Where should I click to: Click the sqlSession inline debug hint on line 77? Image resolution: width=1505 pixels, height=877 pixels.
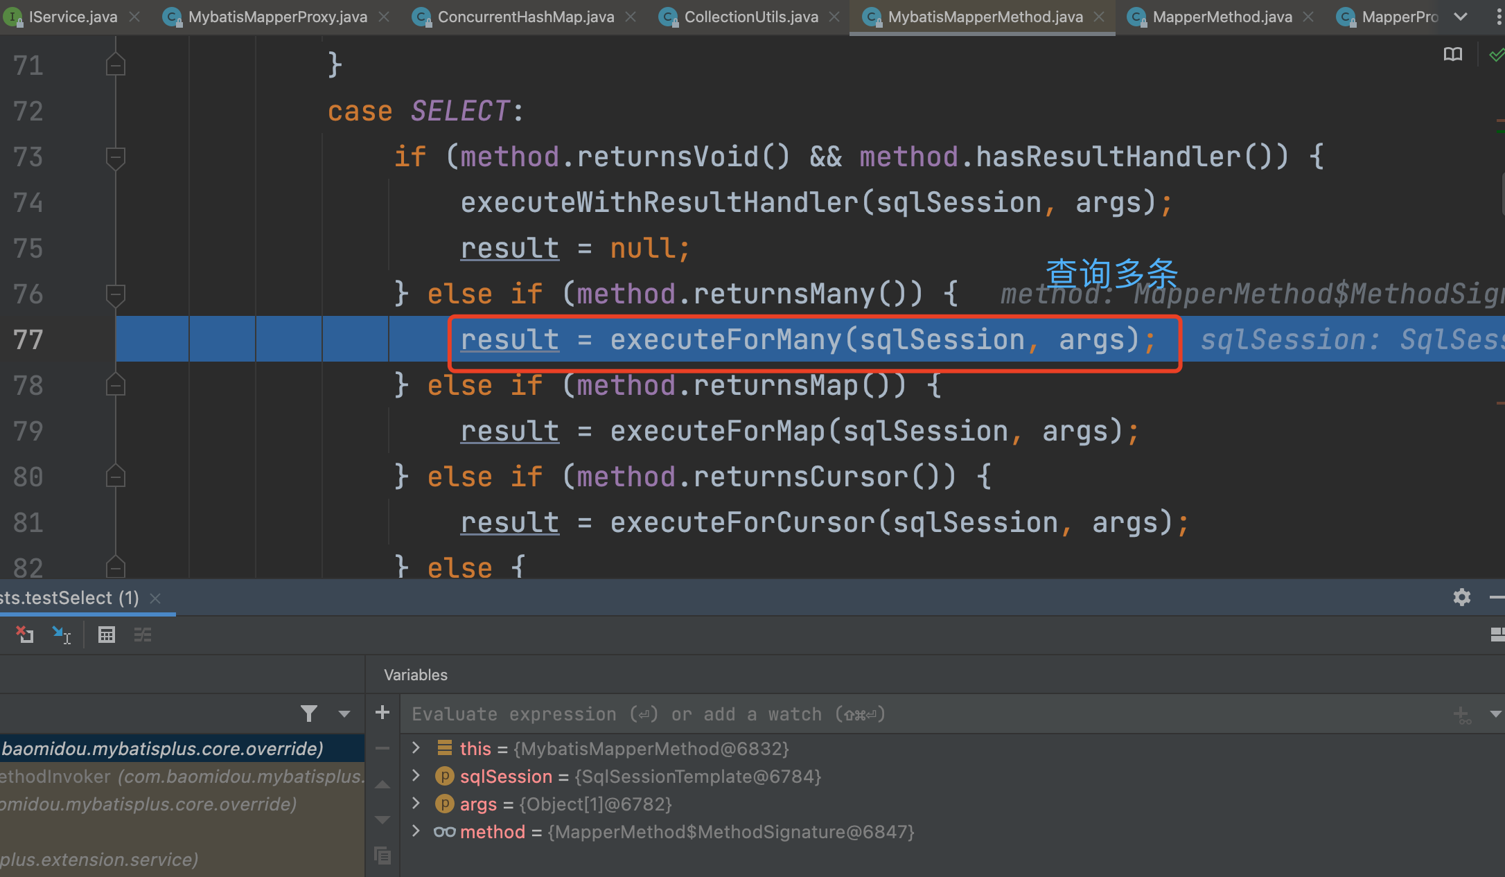point(1351,339)
